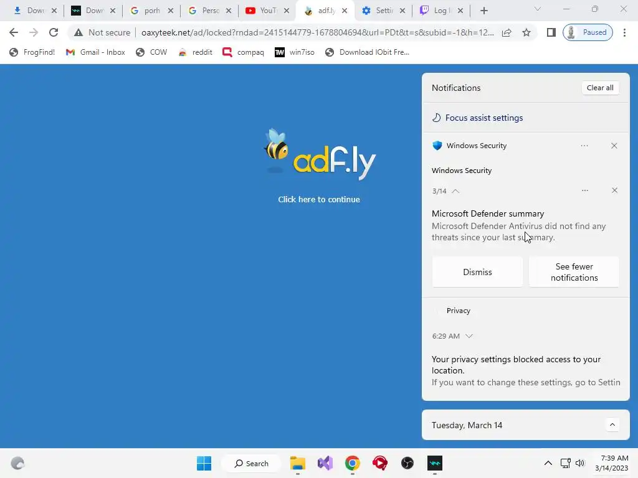638x478 pixels.
Task: Open the compaq bookmark
Action: point(244,52)
